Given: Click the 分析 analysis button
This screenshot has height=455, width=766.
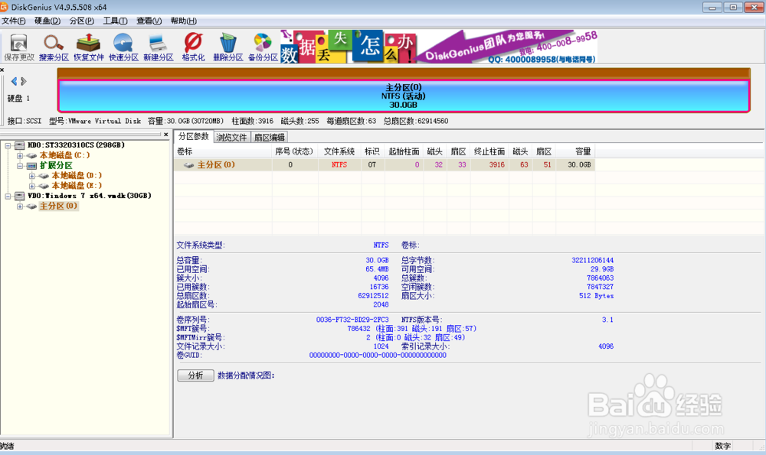Looking at the screenshot, I should (195, 375).
